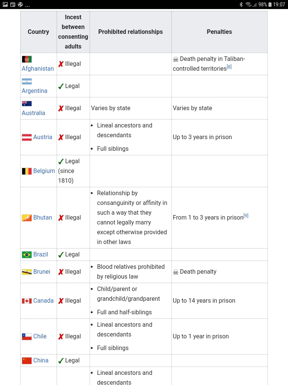
Task: Tap the Bluetooth status bar icon
Action: [x=241, y=5]
